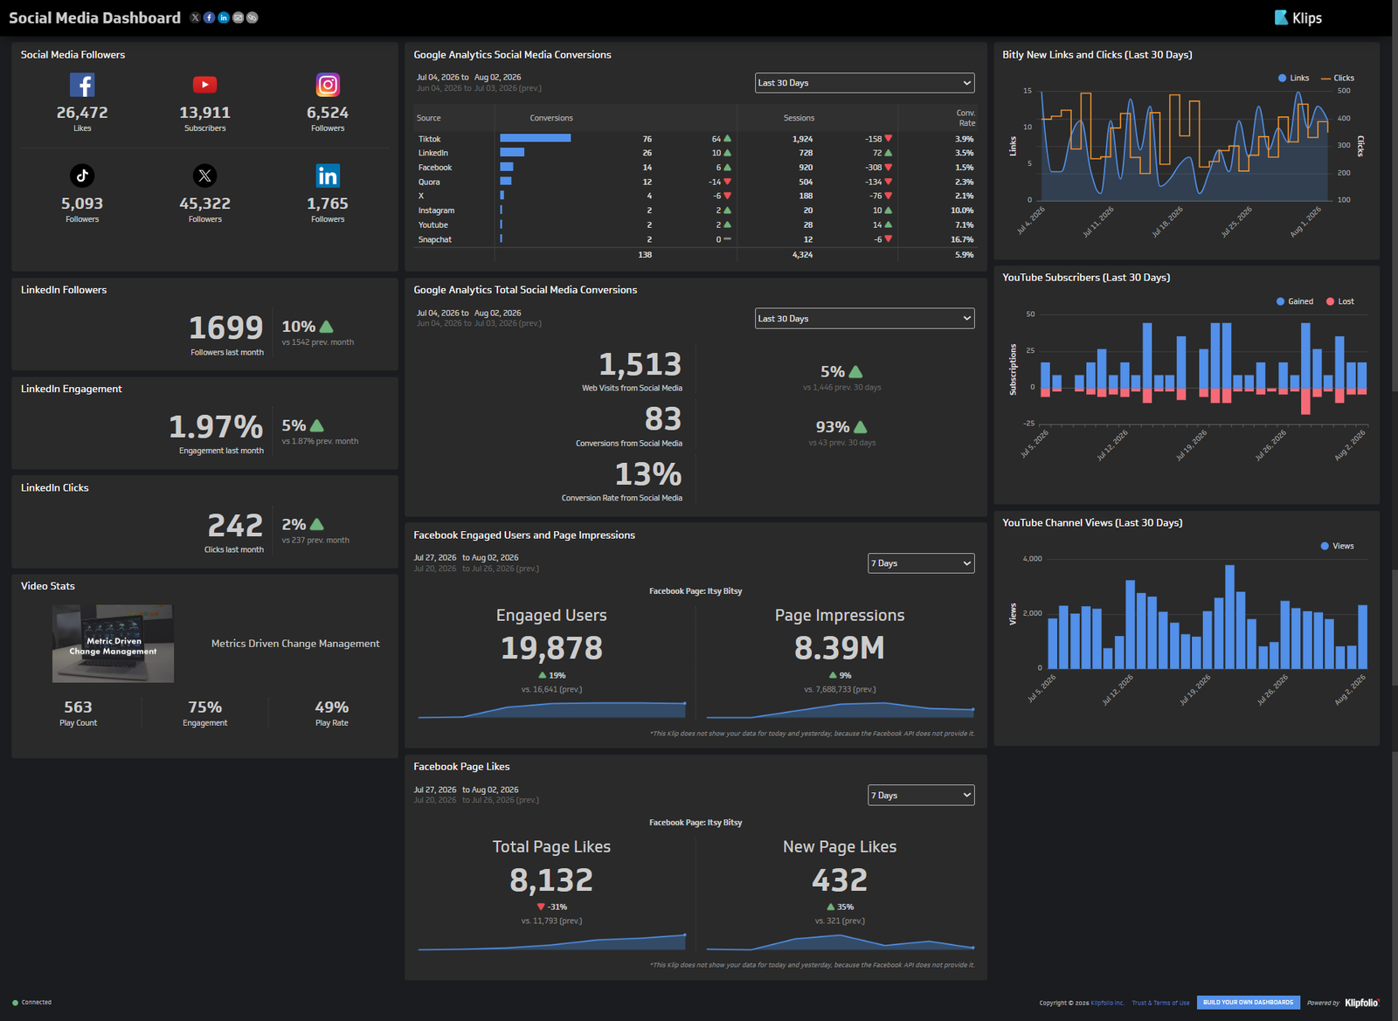
Task: Toggle Links series in Bitly chart legend
Action: click(1293, 79)
